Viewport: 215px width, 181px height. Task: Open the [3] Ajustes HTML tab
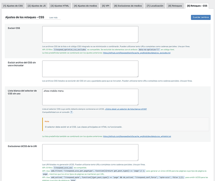click(60, 6)
